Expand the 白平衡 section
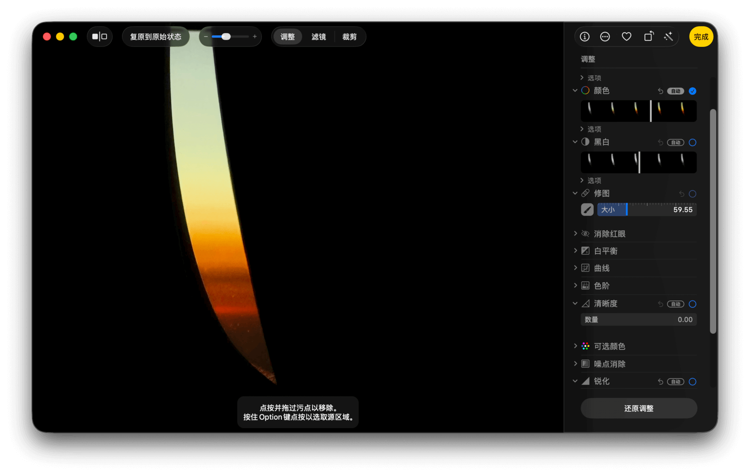 (576, 251)
